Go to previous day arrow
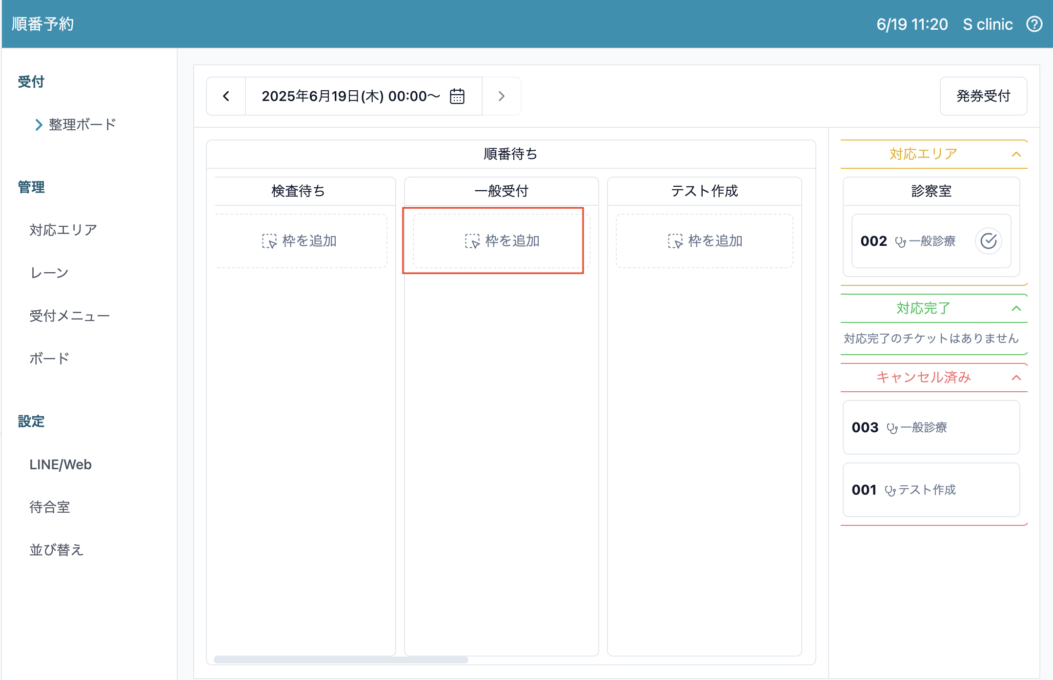The height and width of the screenshot is (680, 1053). click(226, 96)
